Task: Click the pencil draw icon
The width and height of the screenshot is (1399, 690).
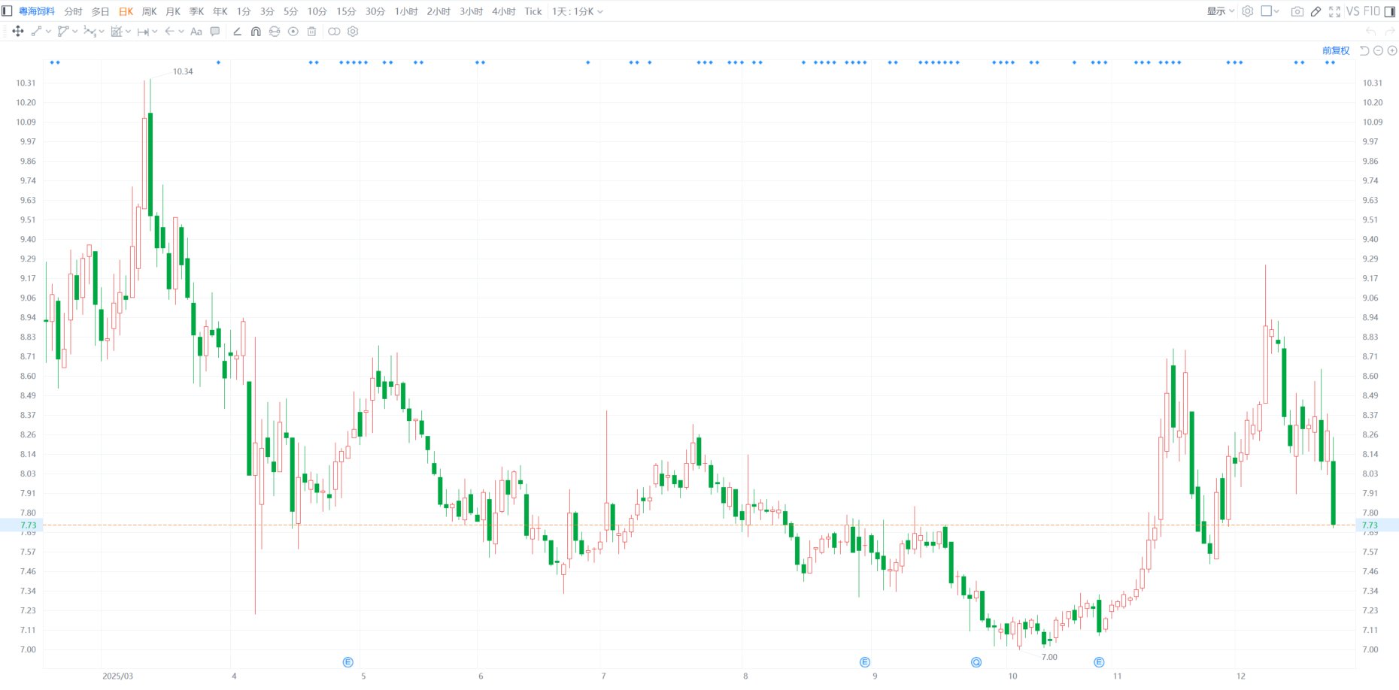Action: pyautogui.click(x=1316, y=11)
